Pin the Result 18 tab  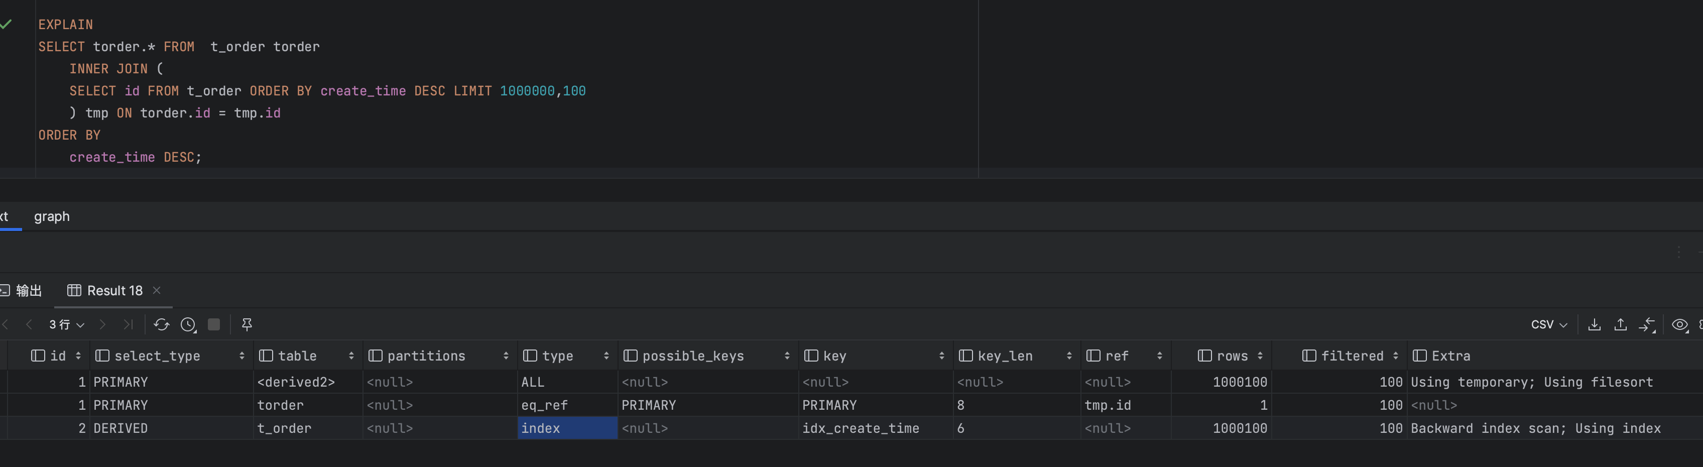click(x=247, y=325)
